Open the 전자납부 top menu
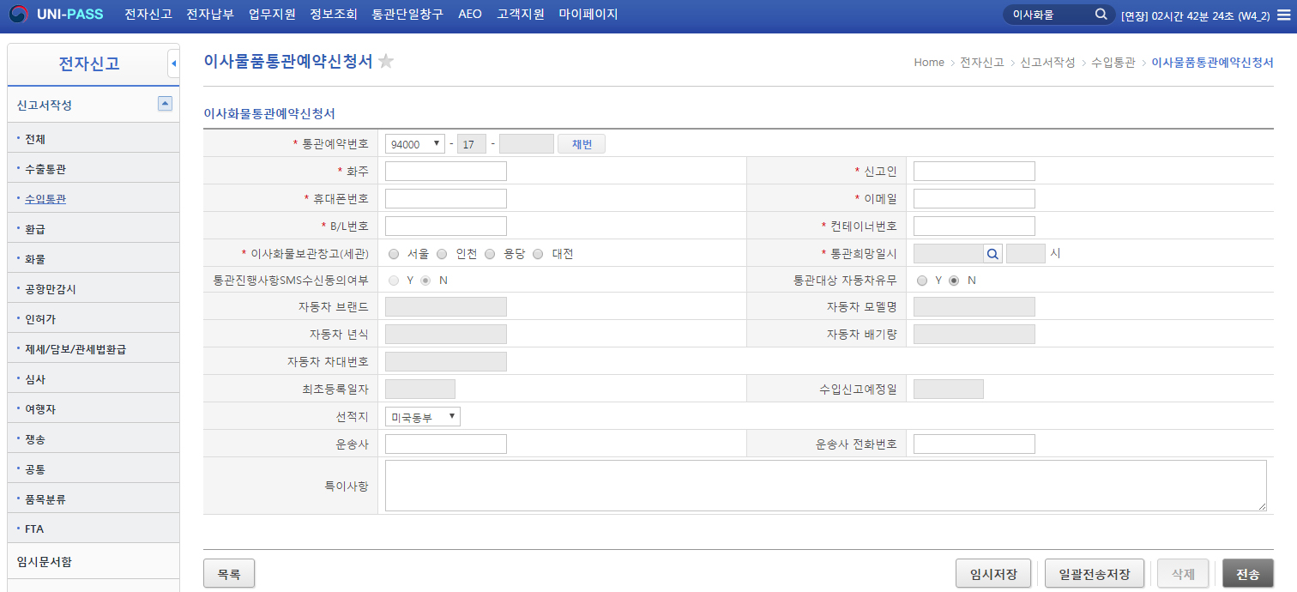Image resolution: width=1297 pixels, height=592 pixels. coord(210,15)
